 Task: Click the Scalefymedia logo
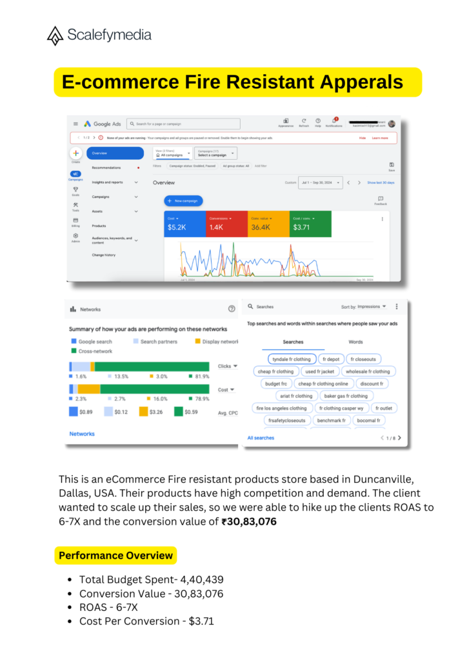coord(99,35)
